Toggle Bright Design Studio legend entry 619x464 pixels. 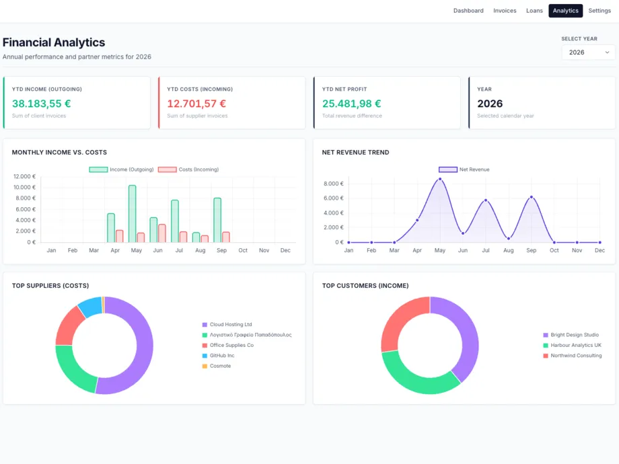(x=571, y=335)
